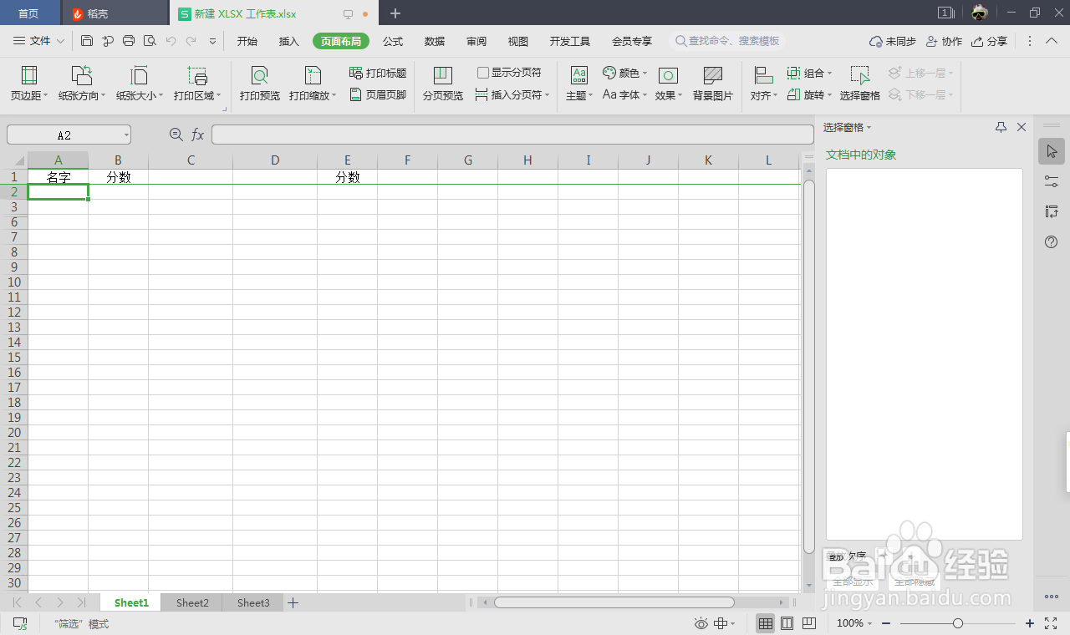Expand the 纸张方向 (Paper Orientation) dropdown
Viewport: 1070px width, 635px height.
[x=81, y=94]
